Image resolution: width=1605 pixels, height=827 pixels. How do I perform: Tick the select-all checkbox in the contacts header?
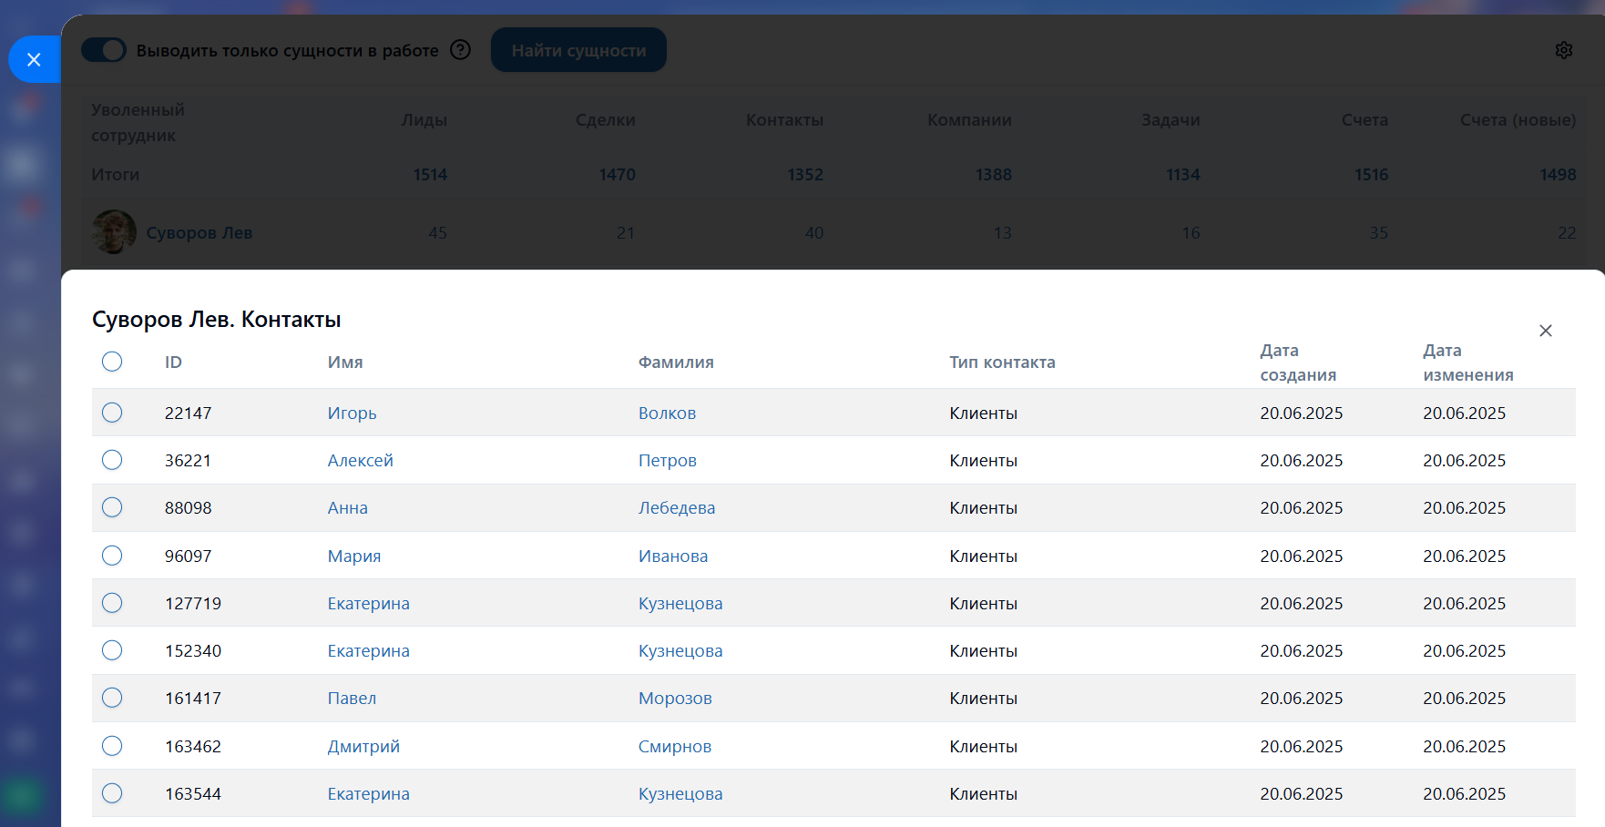coord(112,362)
